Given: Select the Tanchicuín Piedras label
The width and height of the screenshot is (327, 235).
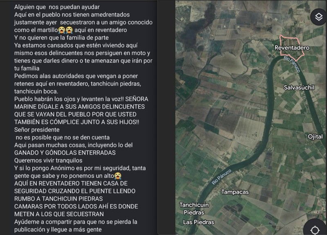Looking at the screenshot, I should pyautogui.click(x=194, y=208).
